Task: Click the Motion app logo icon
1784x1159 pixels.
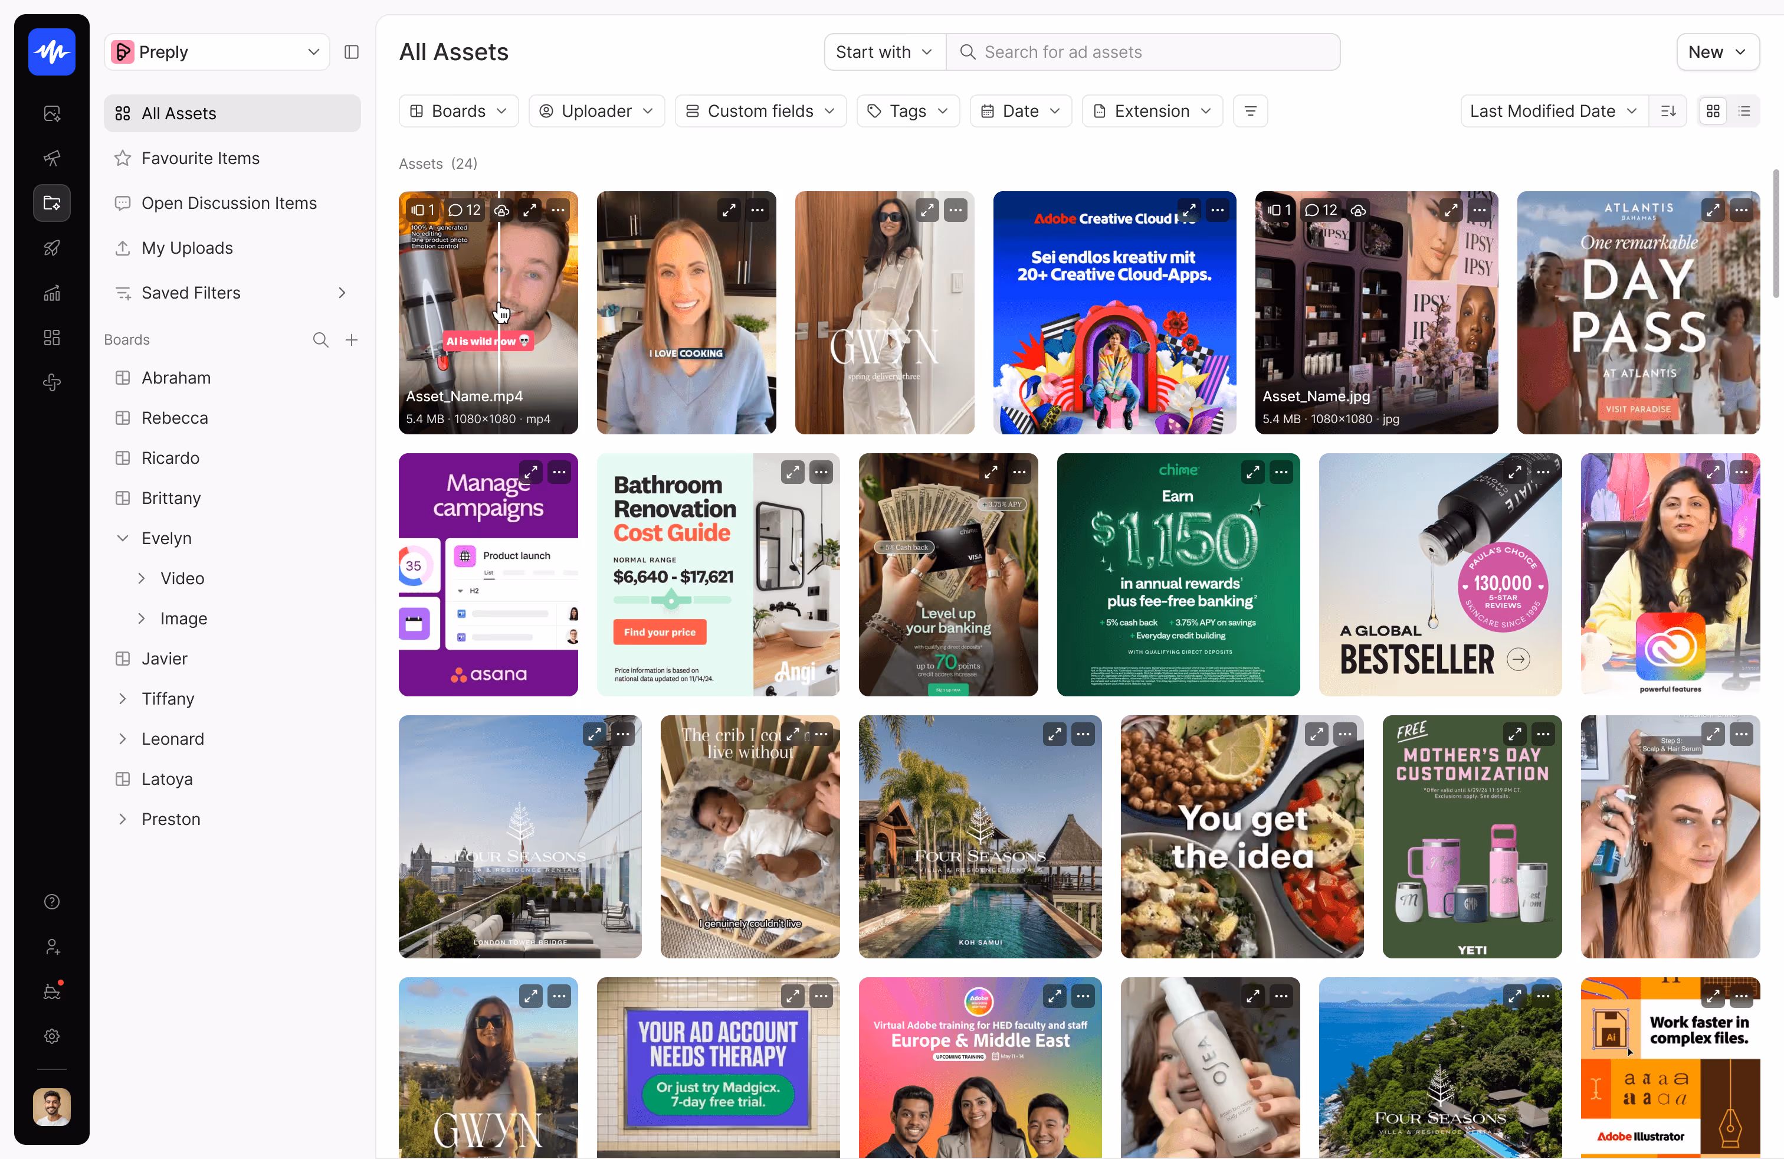Action: pos(52,52)
